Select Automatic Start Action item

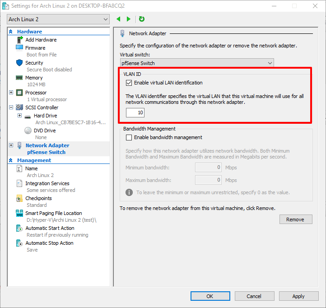pyautogui.click(x=50, y=228)
